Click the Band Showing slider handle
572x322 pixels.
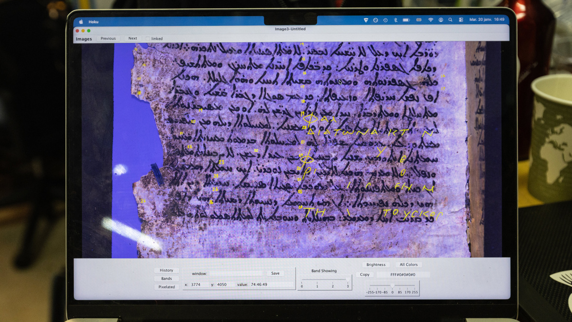pyautogui.click(x=348, y=280)
